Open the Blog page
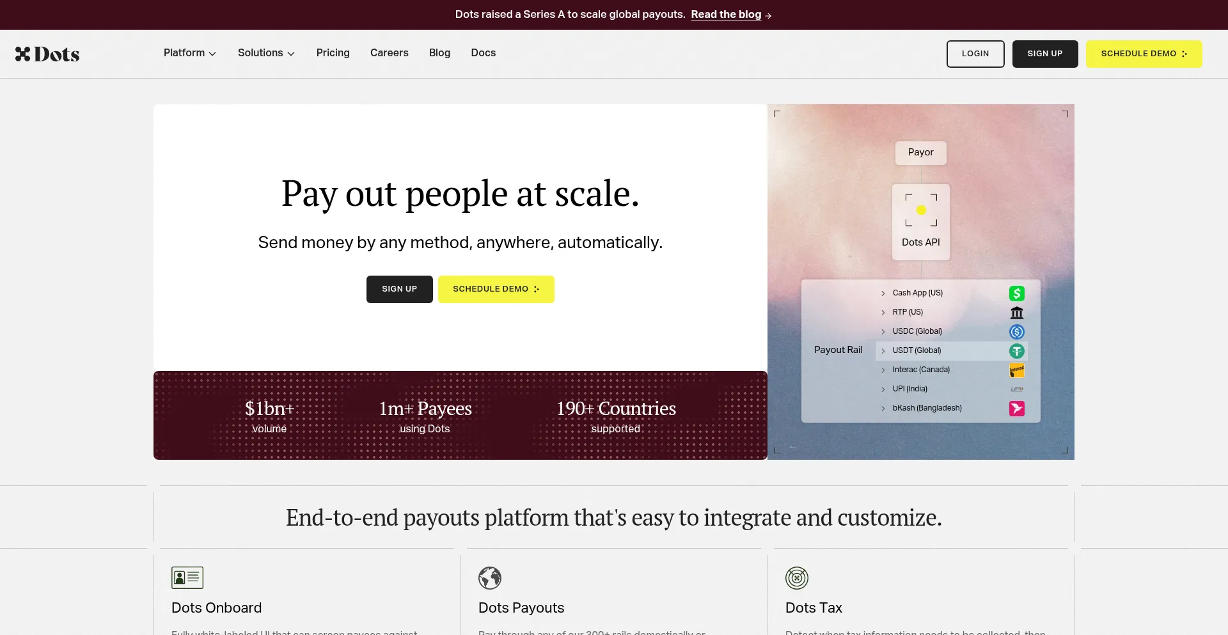 pyautogui.click(x=439, y=53)
